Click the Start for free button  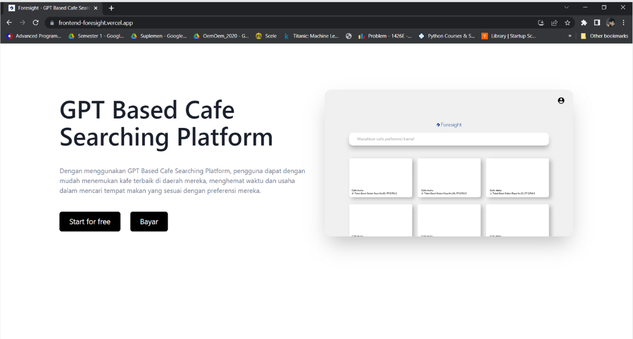90,222
